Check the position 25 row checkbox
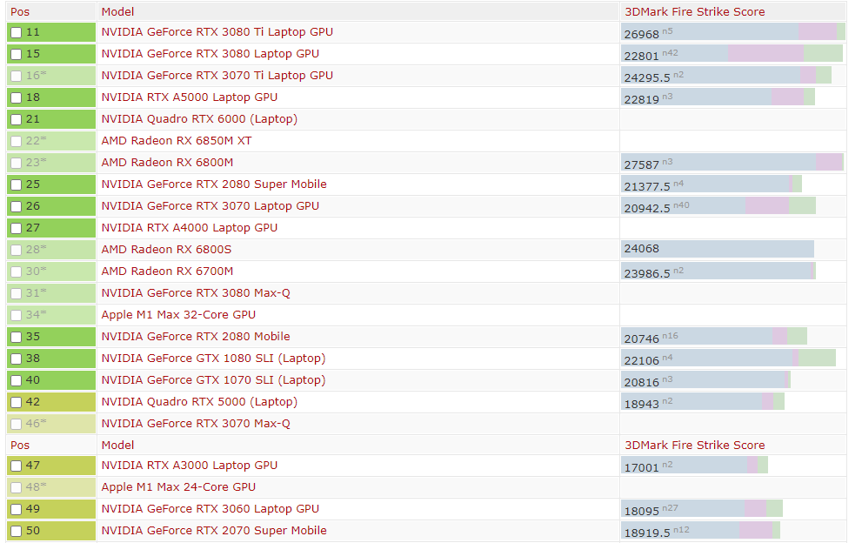The height and width of the screenshot is (543, 862). click(x=17, y=184)
